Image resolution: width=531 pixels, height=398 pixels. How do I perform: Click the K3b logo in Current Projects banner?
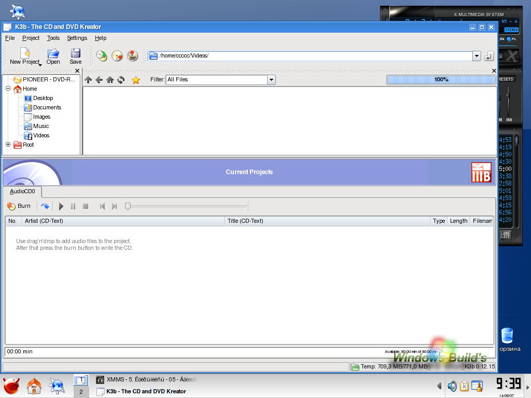(481, 172)
